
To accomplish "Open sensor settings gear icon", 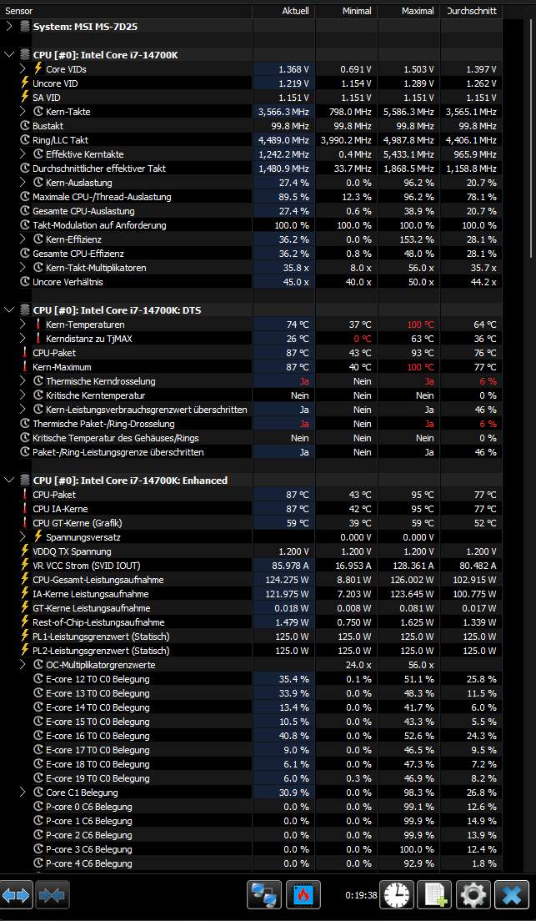I will [473, 895].
